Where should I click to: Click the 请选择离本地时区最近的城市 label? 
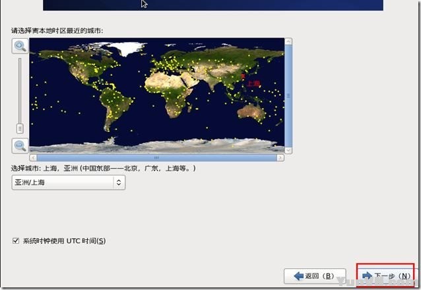tap(57, 31)
